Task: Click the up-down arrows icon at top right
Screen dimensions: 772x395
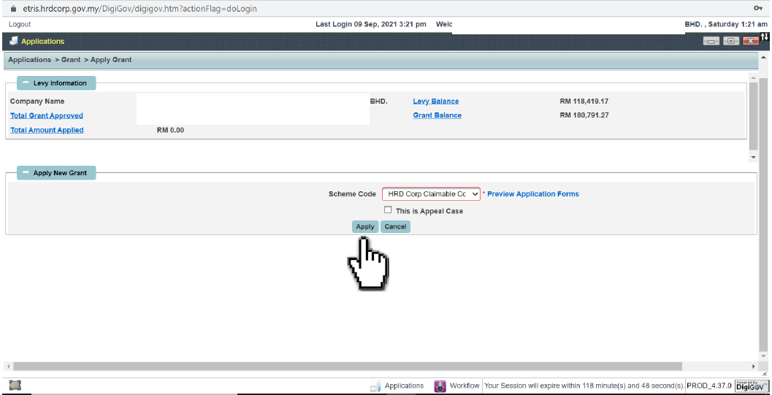Action: [x=765, y=37]
